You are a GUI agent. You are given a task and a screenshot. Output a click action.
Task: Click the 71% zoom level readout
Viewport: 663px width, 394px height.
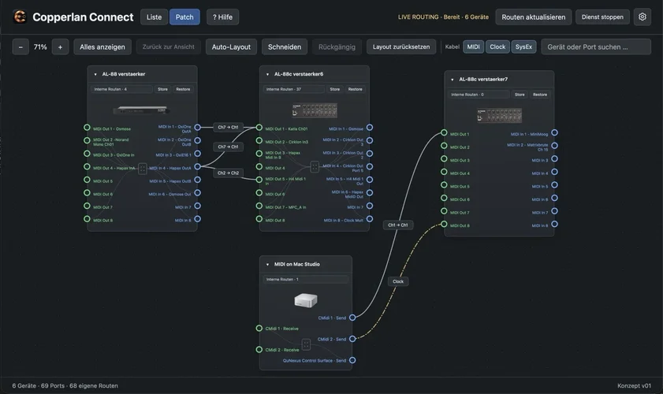pos(40,47)
